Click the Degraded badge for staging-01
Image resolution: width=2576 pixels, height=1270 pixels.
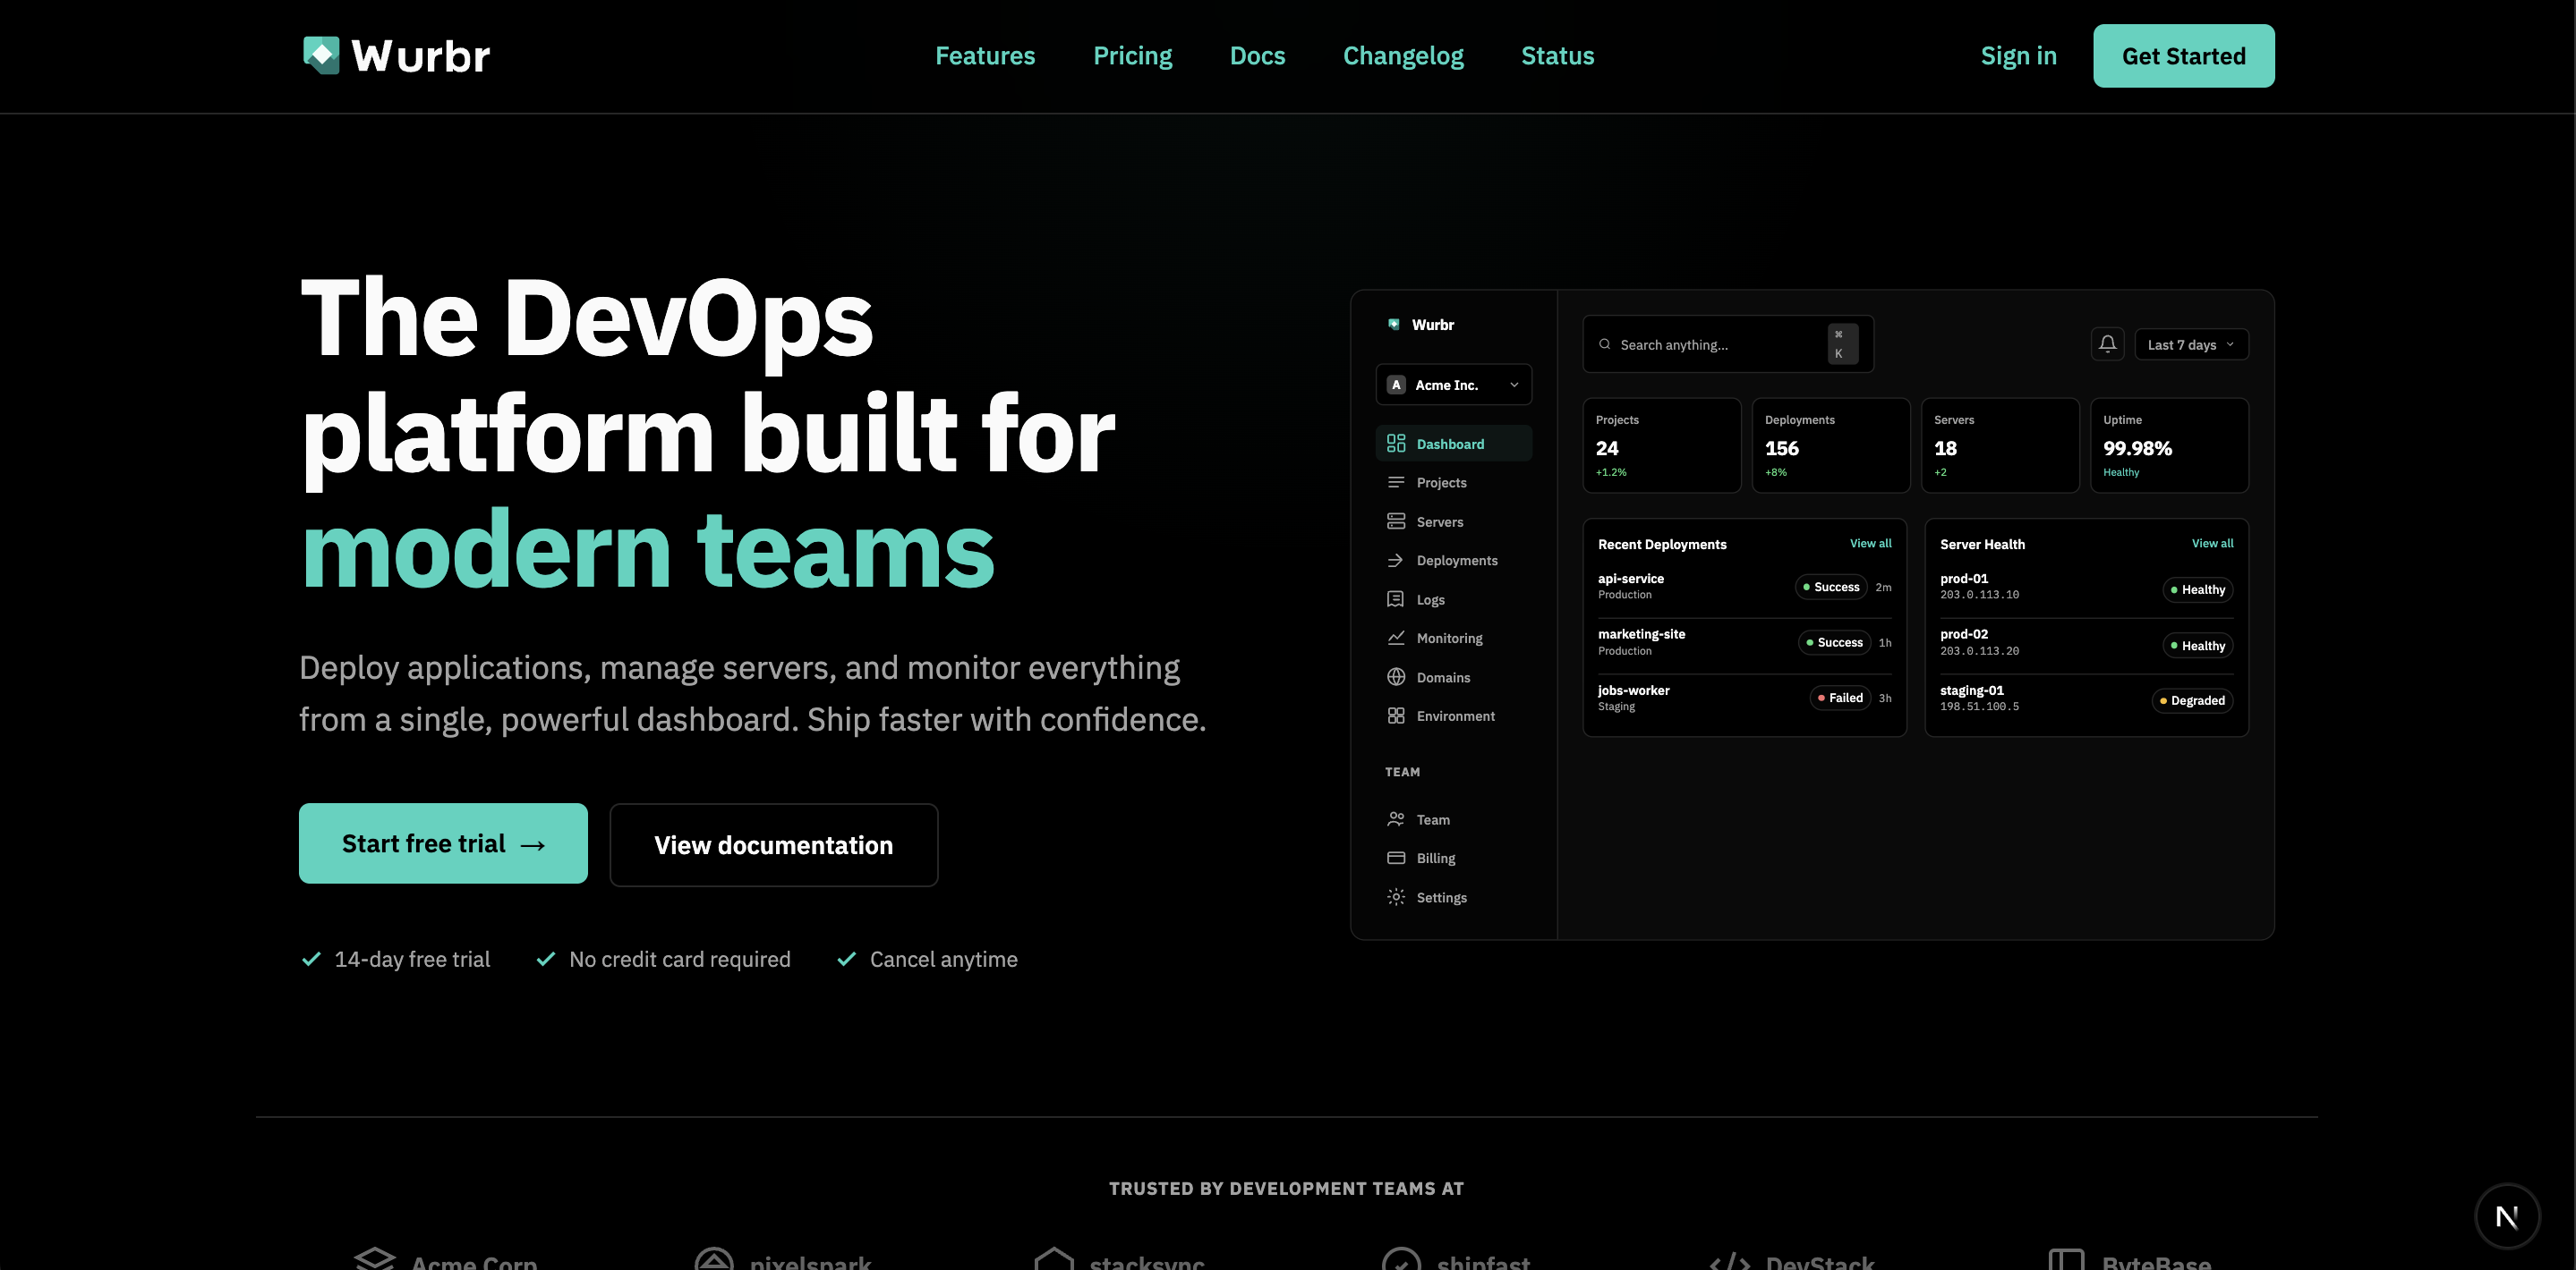click(2192, 701)
